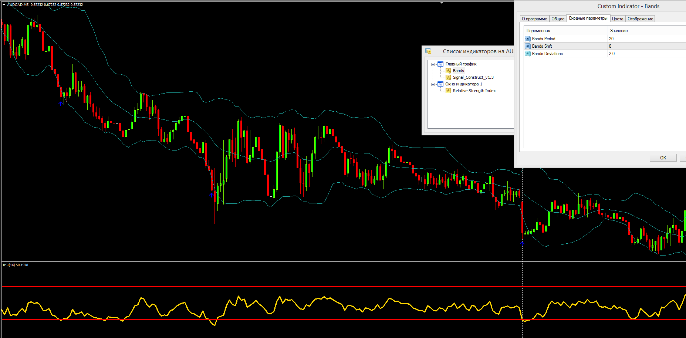The width and height of the screenshot is (686, 338).
Task: Click the icon beside Signal_Construct_v1.3
Action: 448,77
